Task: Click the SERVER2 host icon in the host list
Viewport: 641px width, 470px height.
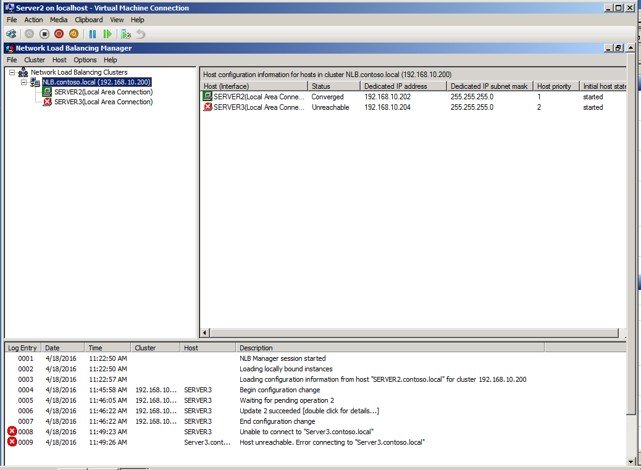Action: coord(208,96)
